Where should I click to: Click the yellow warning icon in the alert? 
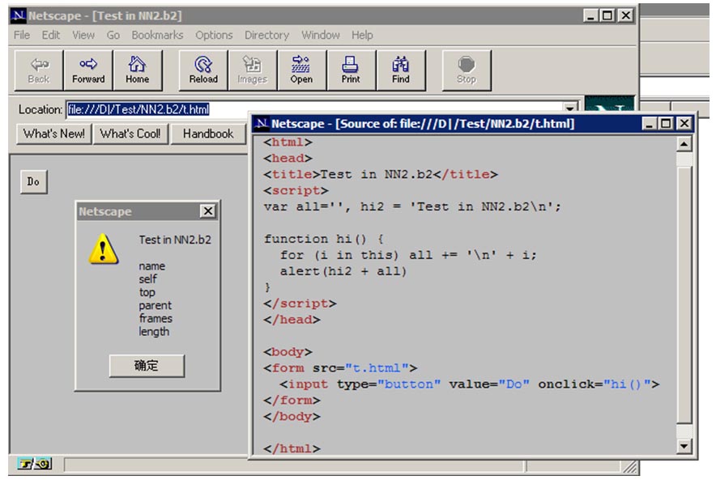click(104, 249)
